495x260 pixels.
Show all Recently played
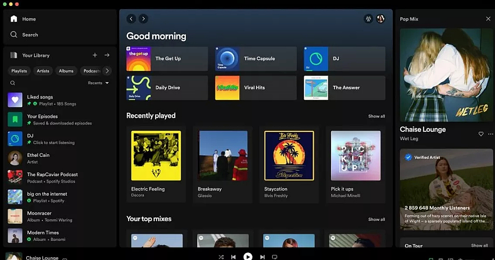tap(376, 116)
